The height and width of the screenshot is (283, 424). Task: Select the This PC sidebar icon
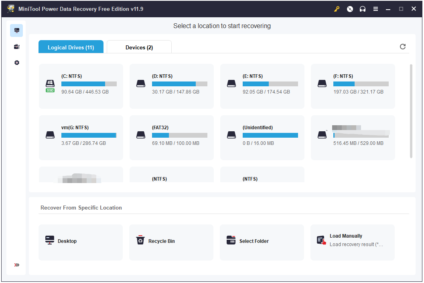point(17,31)
